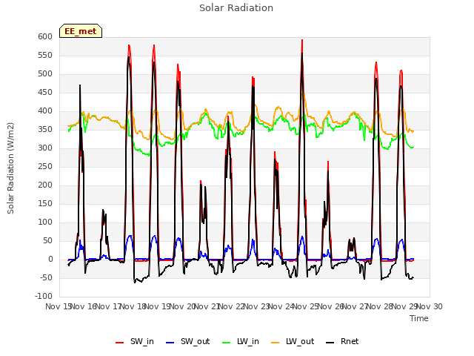474x356 pixels.
Task: Click the Nov 27 x-axis tick label
Action: (x=355, y=306)
